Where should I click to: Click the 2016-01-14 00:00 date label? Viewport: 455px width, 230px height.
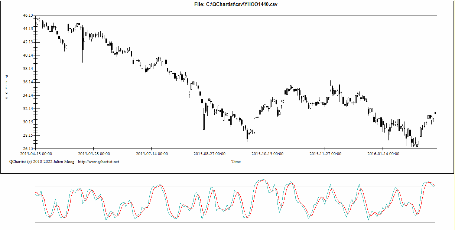point(383,154)
